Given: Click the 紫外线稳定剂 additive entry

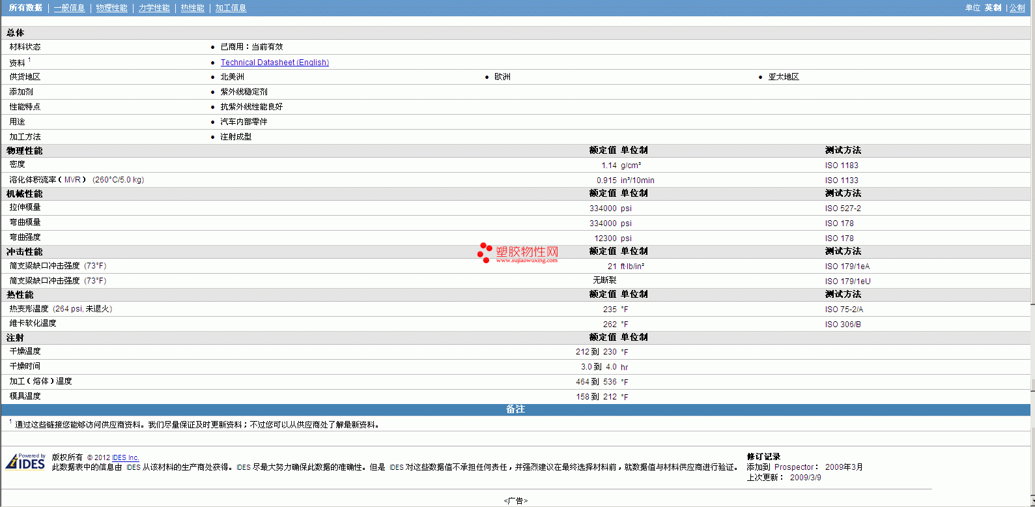Looking at the screenshot, I should (244, 92).
